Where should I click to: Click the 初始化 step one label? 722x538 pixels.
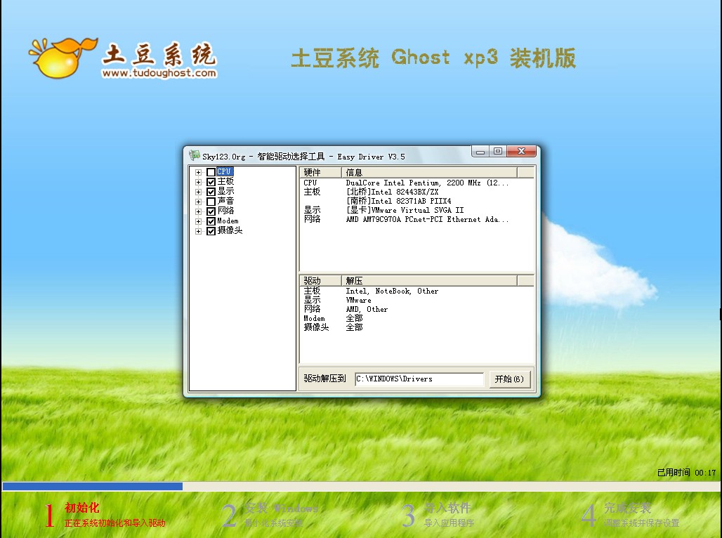(82, 508)
